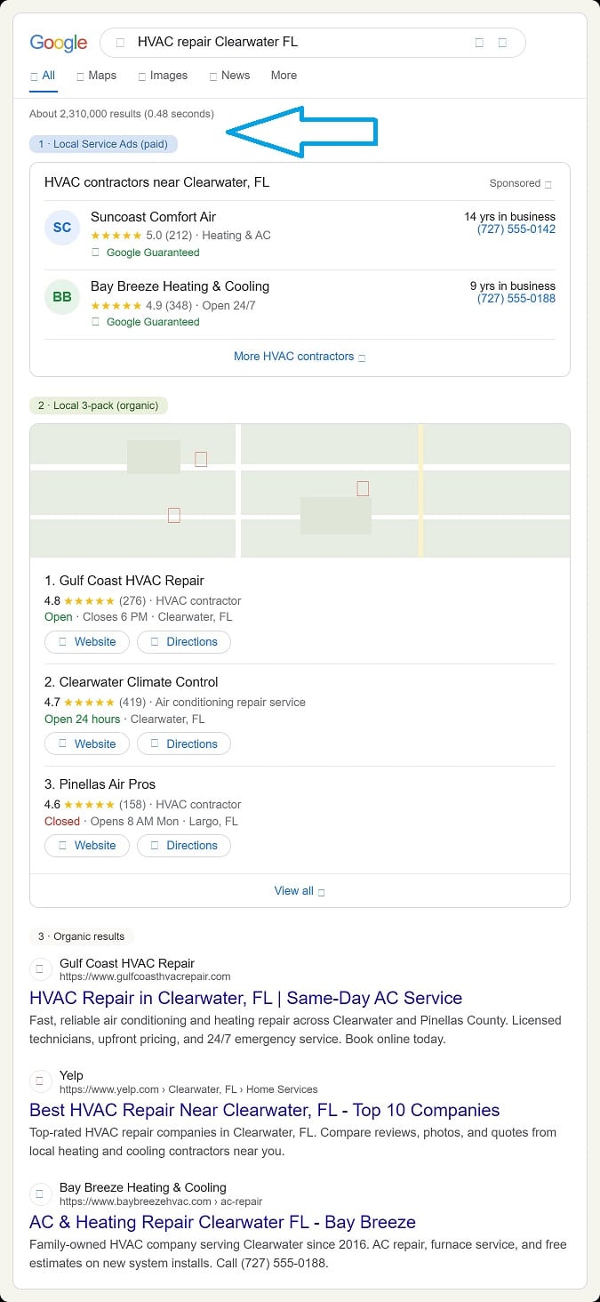Viewport: 600px width, 1302px height.
Task: Open 'HVAC Repair in Clearwater, FL | Same-Day AC Service'
Action: [x=246, y=998]
